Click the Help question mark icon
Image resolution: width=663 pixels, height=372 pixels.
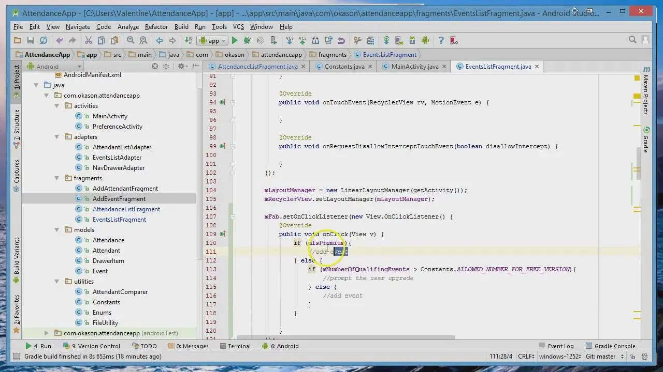(441, 40)
